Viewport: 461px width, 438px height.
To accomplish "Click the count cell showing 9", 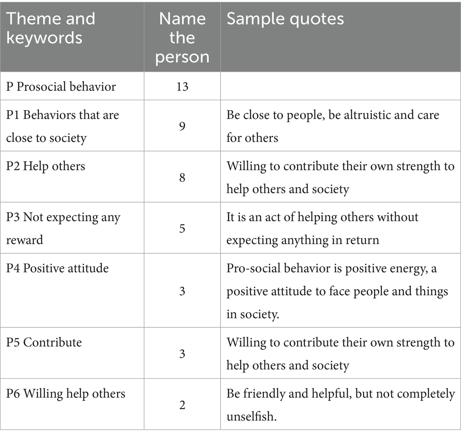I will tap(182, 126).
